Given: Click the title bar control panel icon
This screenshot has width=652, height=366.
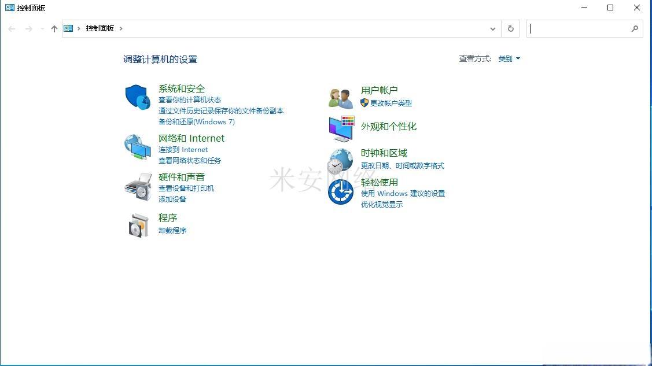Looking at the screenshot, I should pyautogui.click(x=10, y=8).
